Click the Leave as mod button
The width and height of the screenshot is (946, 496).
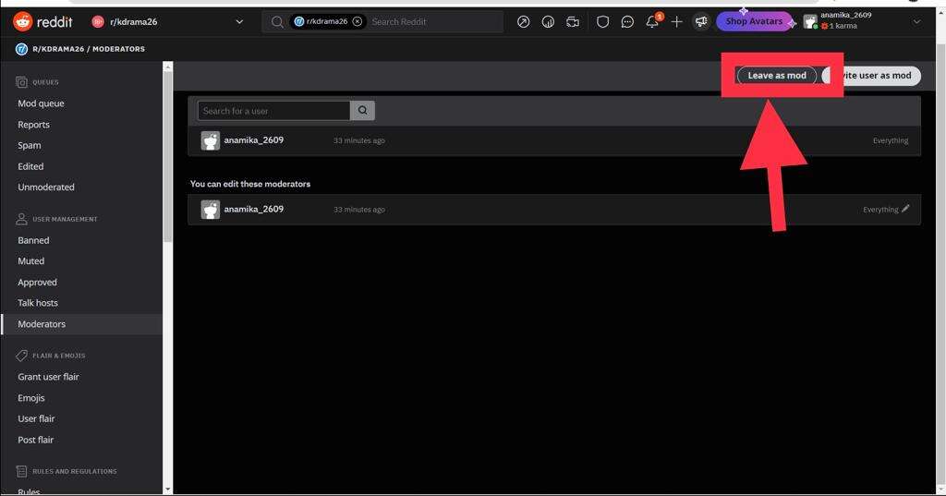click(776, 76)
